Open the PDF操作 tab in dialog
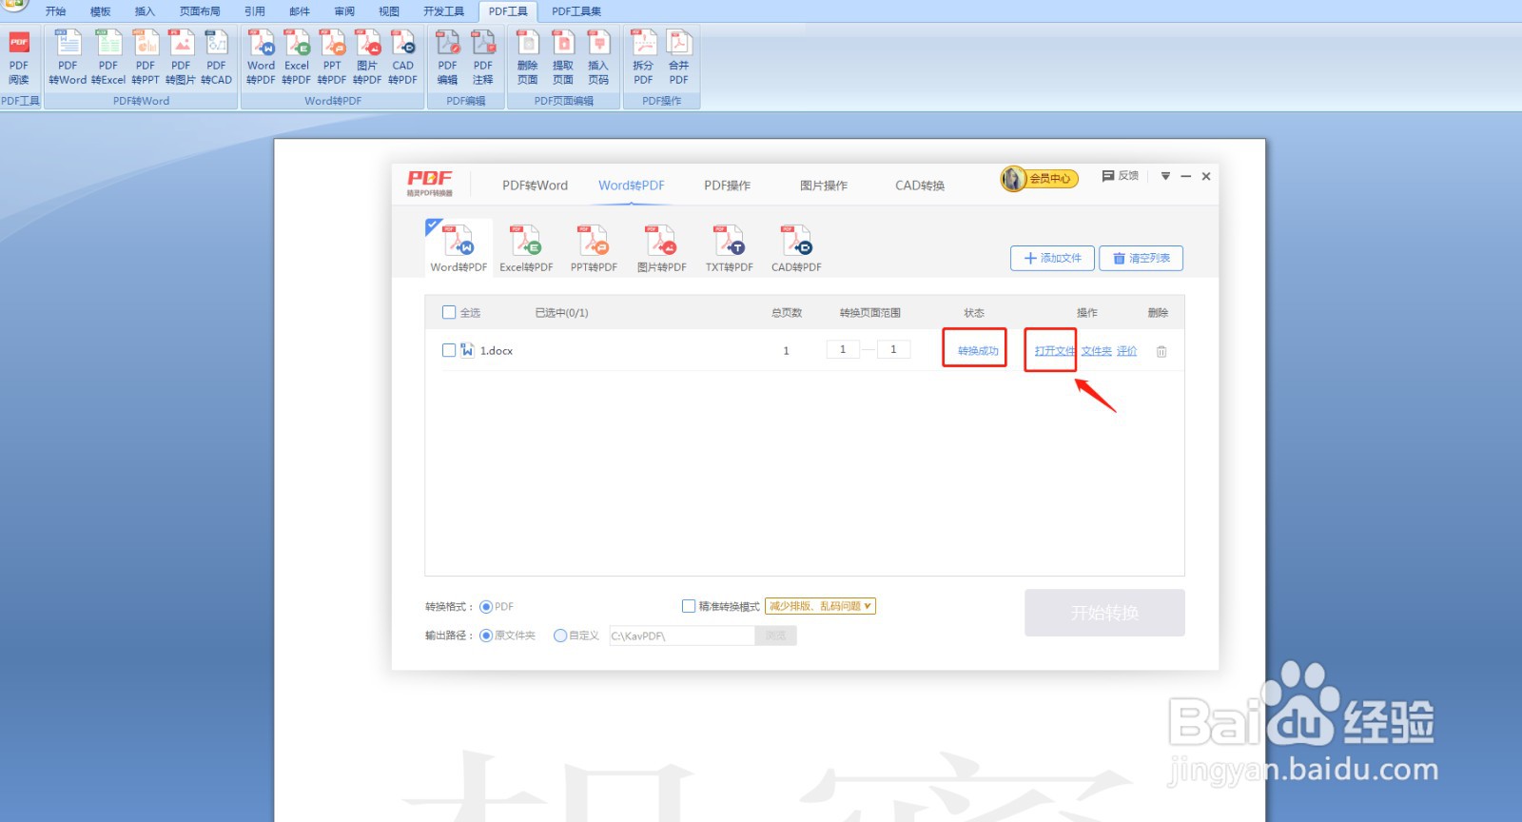 [728, 186]
